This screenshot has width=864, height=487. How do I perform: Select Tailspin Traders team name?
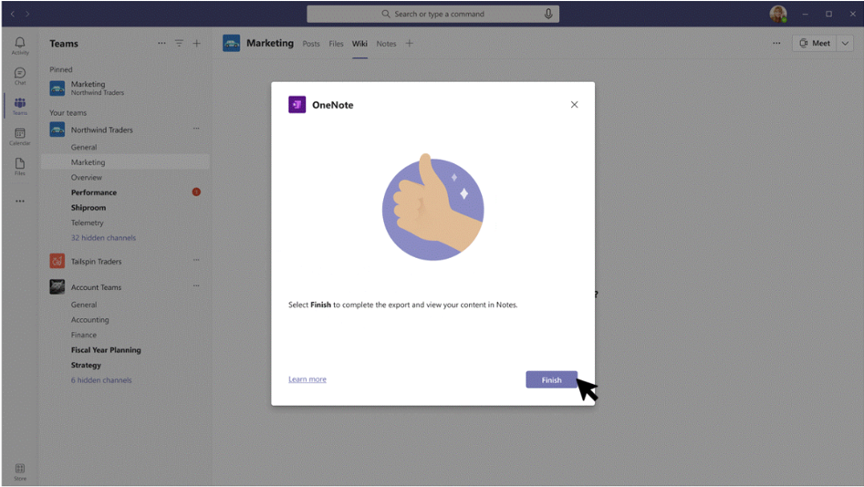tap(96, 262)
